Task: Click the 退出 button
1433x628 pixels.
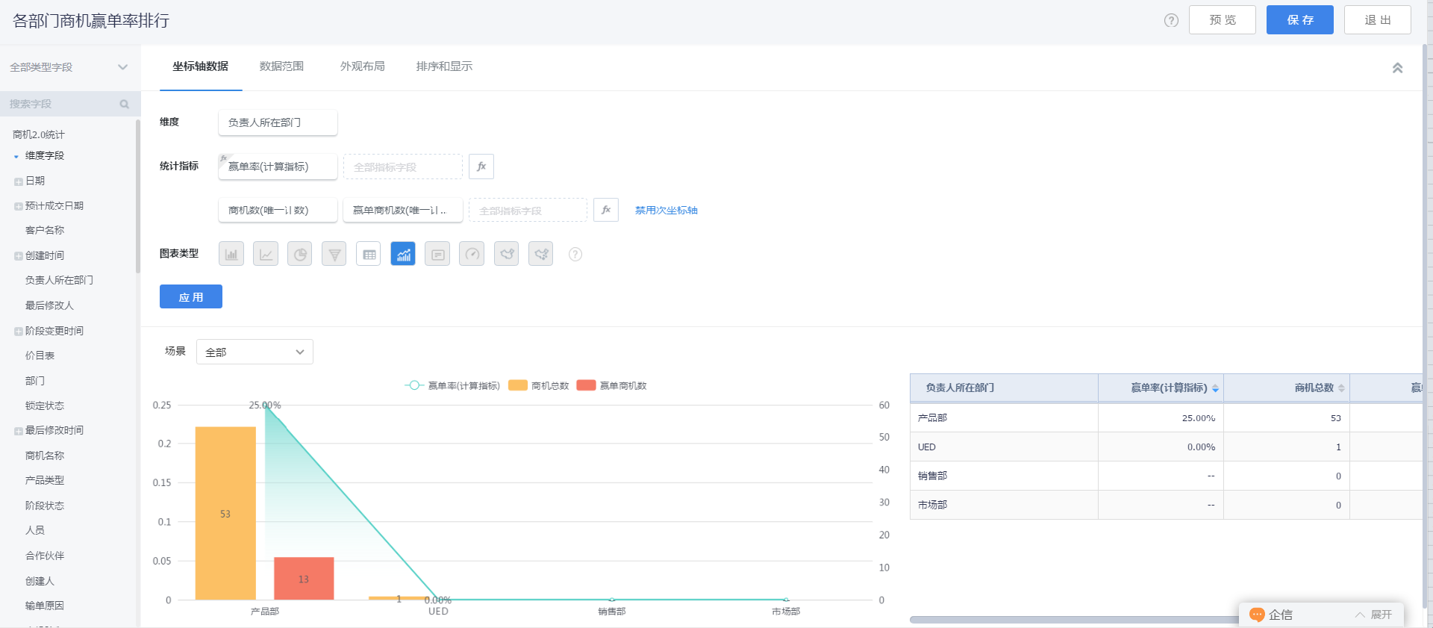Action: tap(1378, 20)
